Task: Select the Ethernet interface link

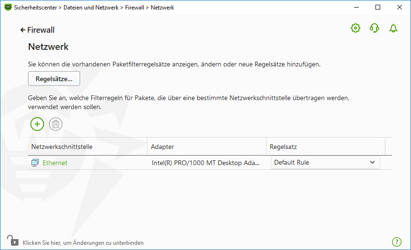Action: (x=55, y=163)
